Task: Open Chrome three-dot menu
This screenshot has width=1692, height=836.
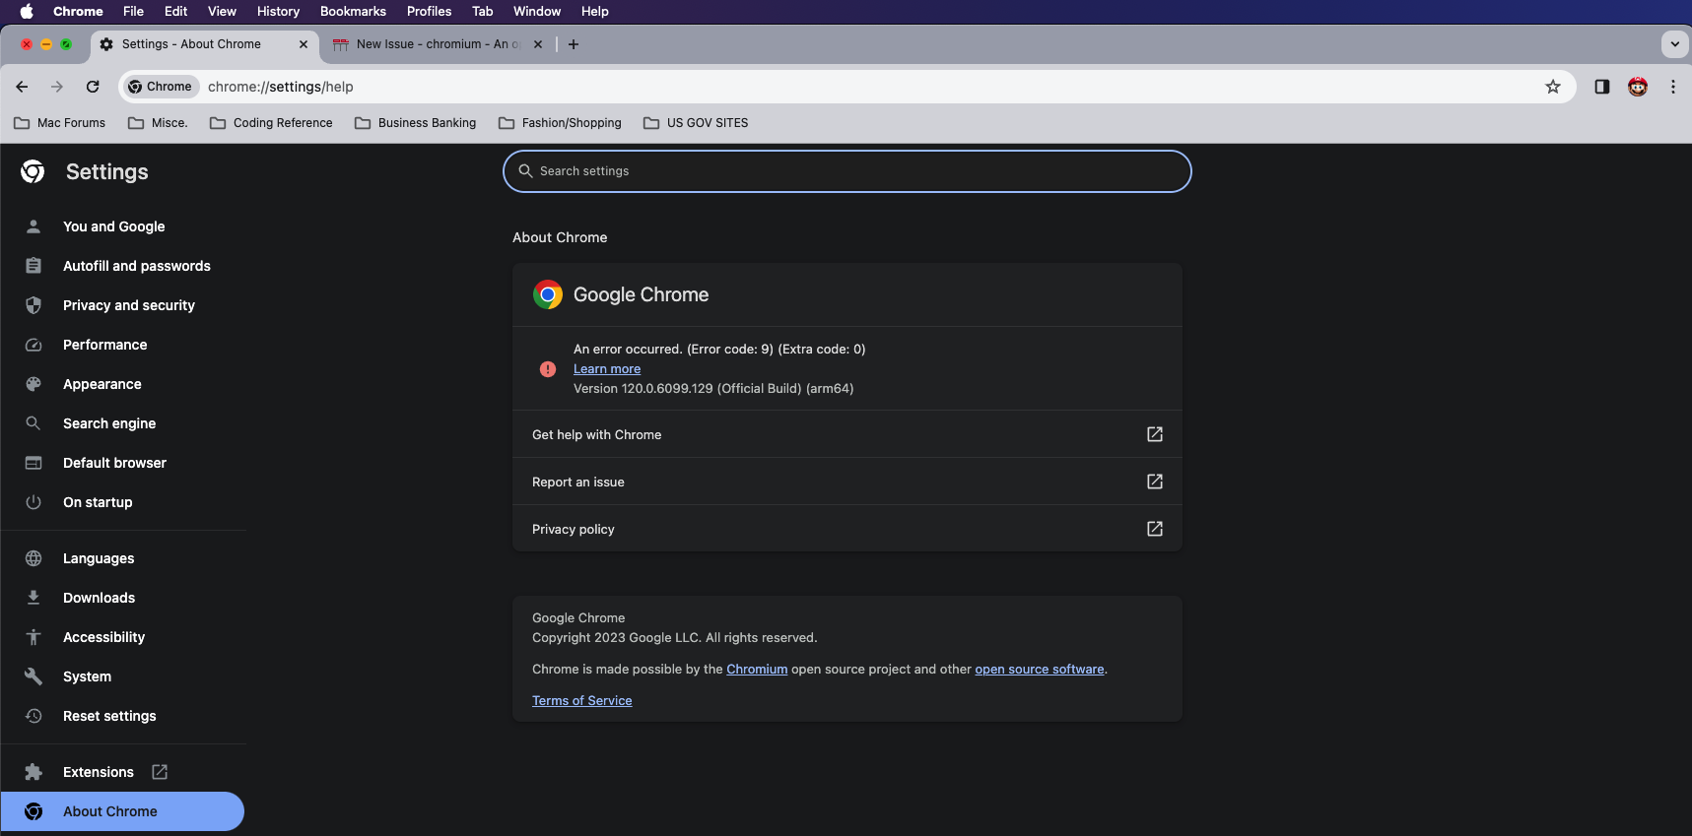Action: 1673,87
